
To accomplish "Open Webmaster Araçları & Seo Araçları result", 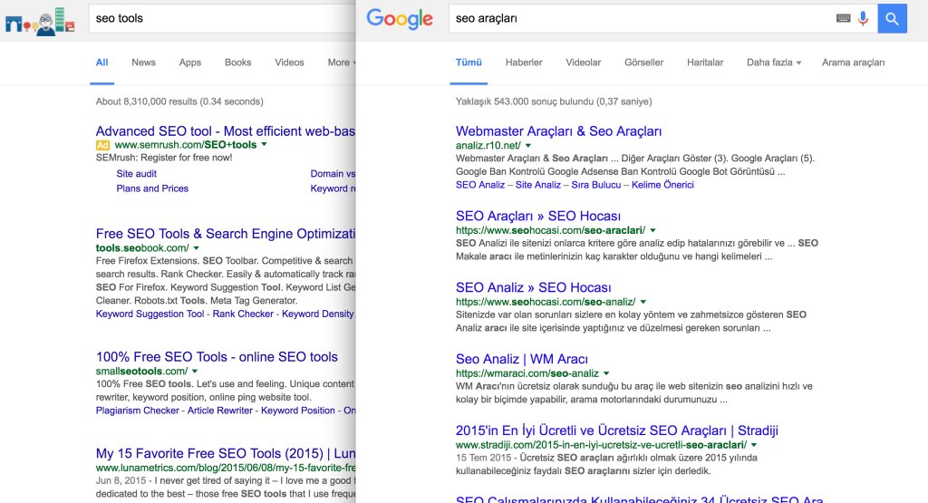I will [x=558, y=131].
